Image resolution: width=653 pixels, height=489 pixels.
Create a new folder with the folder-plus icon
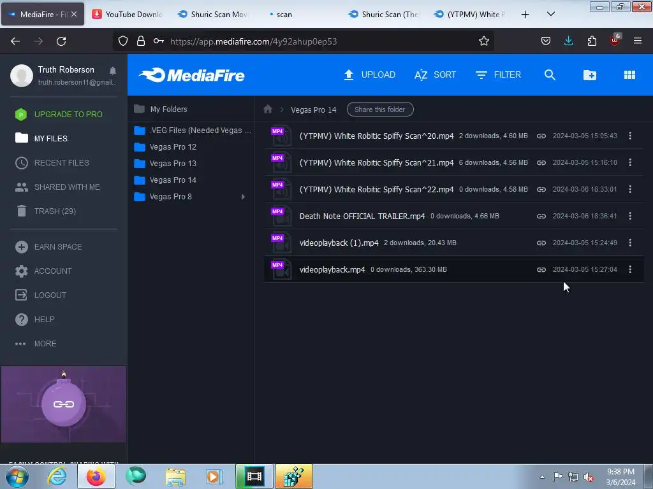589,75
